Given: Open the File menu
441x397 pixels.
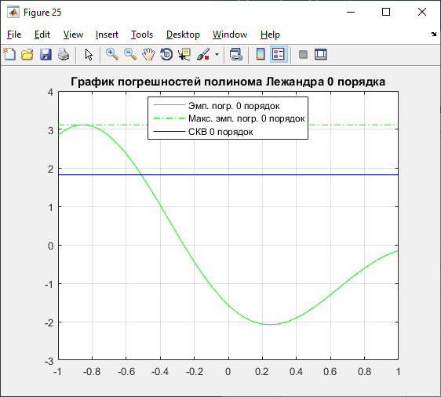Looking at the screenshot, I should tap(14, 35).
